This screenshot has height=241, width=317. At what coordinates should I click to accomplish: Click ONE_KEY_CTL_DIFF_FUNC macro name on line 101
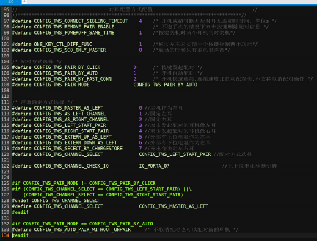[x=63, y=44]
